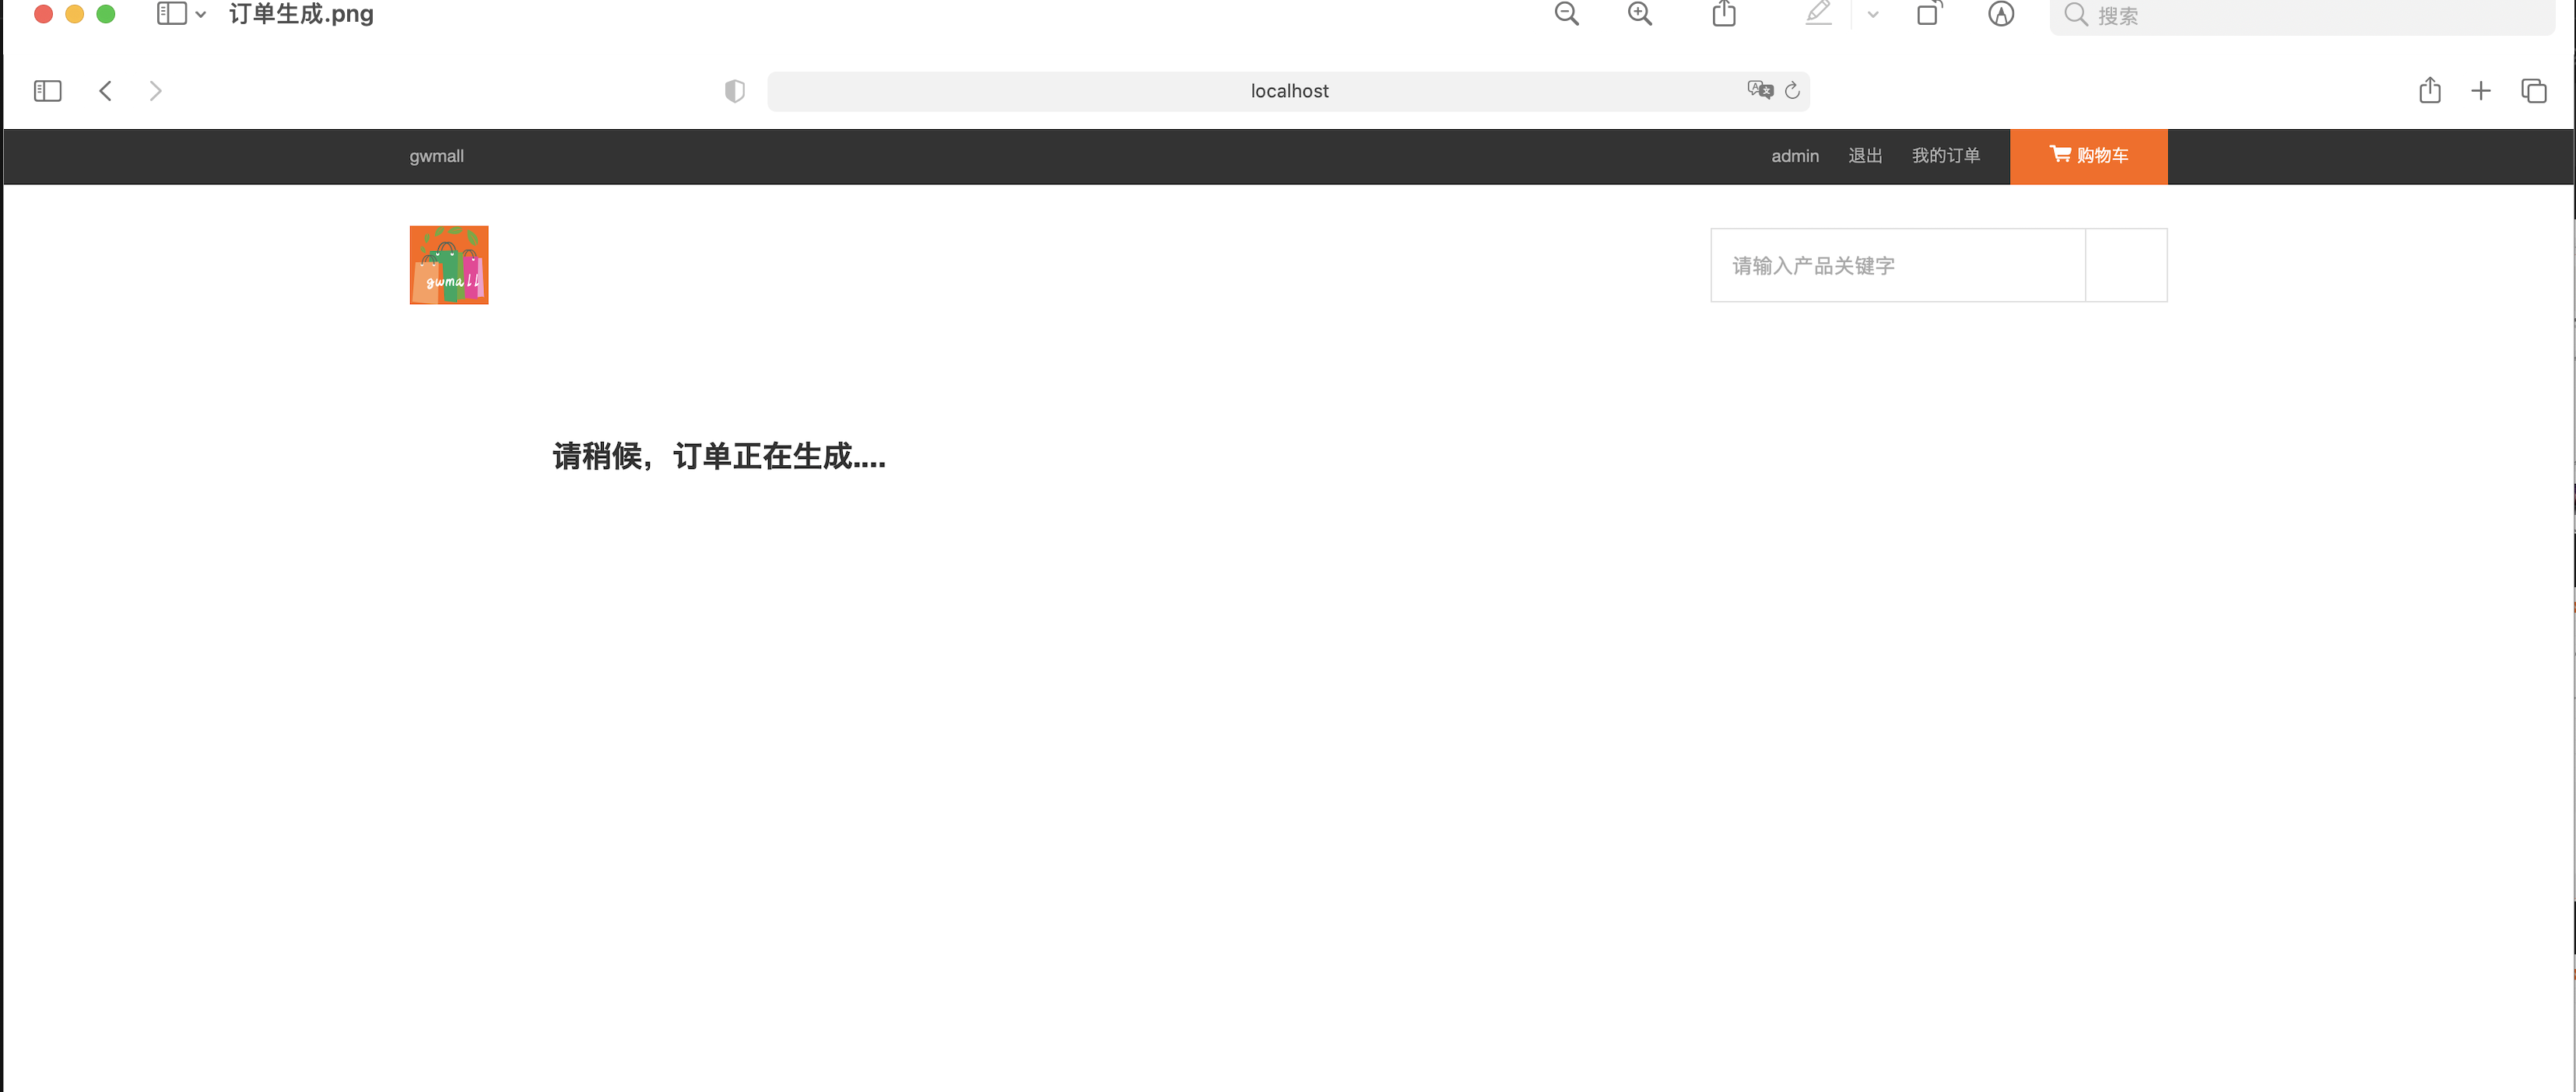Open the 我的订单 menu link
The image size is (2576, 1092).
click(1945, 156)
